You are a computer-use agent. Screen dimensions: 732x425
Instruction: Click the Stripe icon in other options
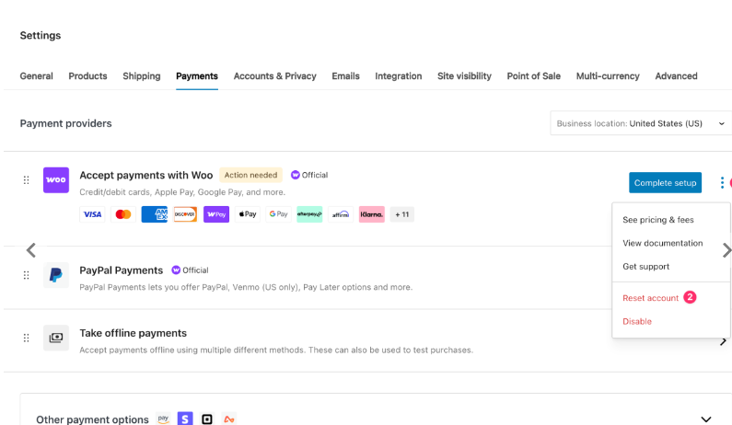click(185, 419)
